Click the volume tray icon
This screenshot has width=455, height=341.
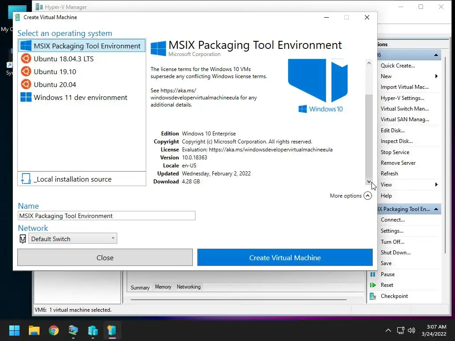click(411, 330)
